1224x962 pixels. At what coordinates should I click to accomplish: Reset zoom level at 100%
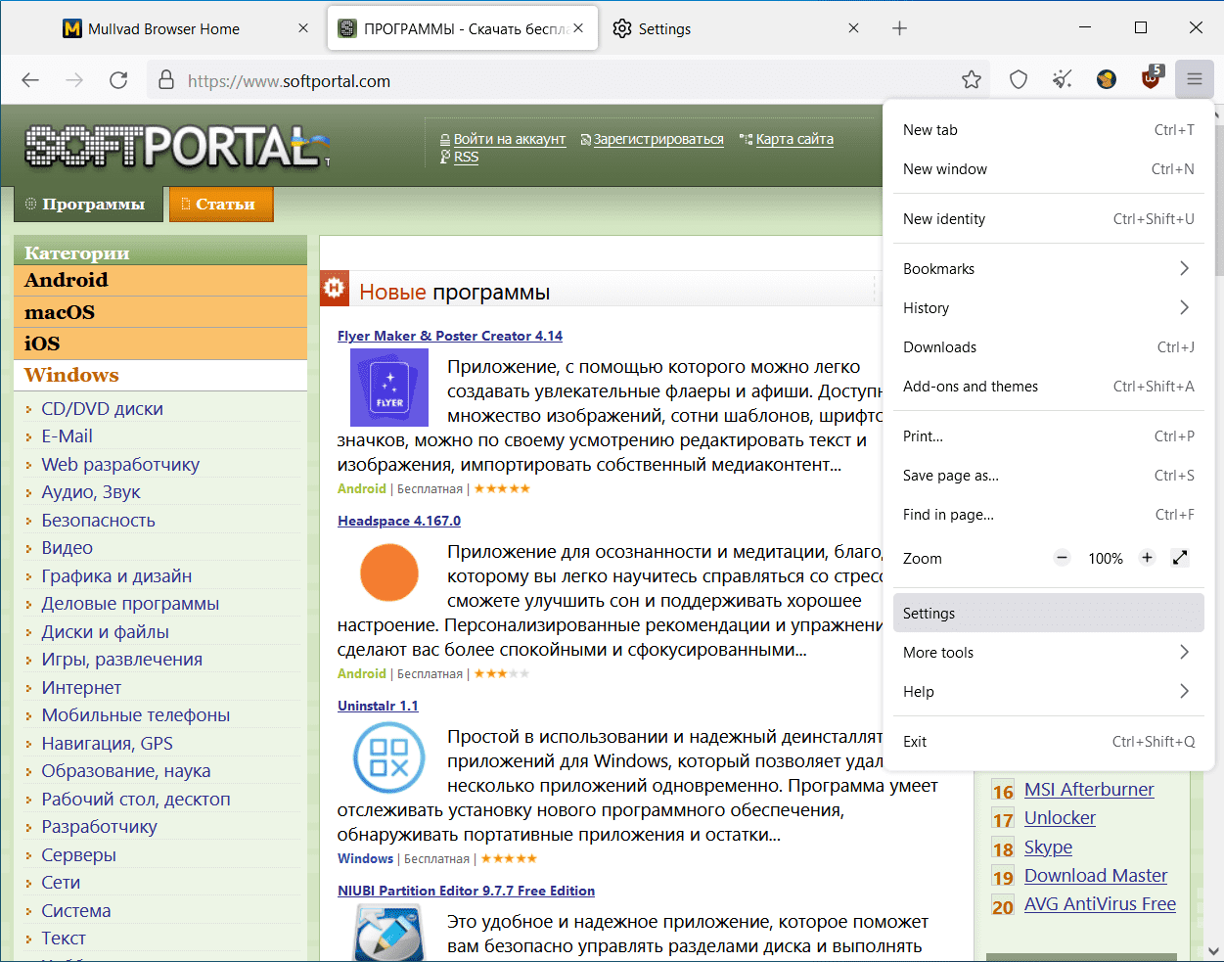coord(1106,559)
